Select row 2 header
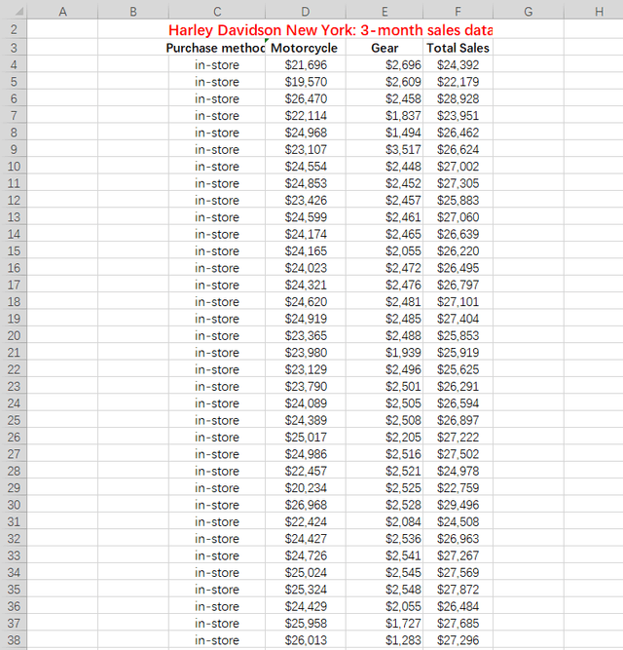Image resolution: width=623 pixels, height=650 pixels. [x=14, y=29]
